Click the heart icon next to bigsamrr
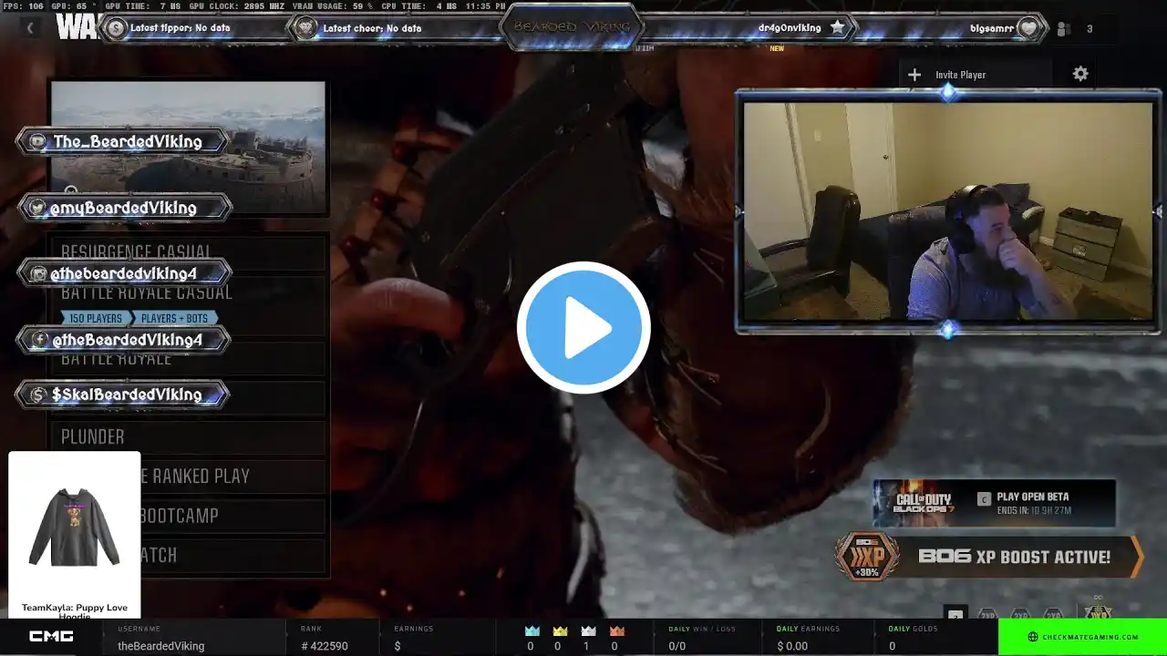The image size is (1167, 656). click(x=1028, y=28)
